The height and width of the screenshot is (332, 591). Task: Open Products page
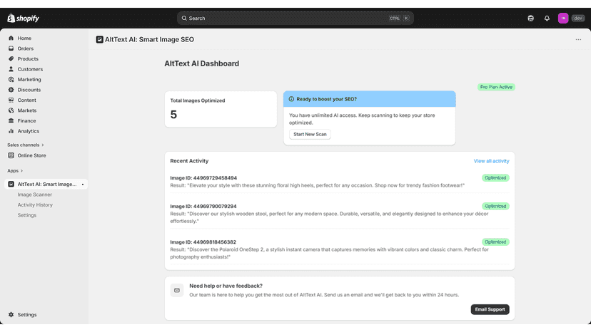[28, 58]
